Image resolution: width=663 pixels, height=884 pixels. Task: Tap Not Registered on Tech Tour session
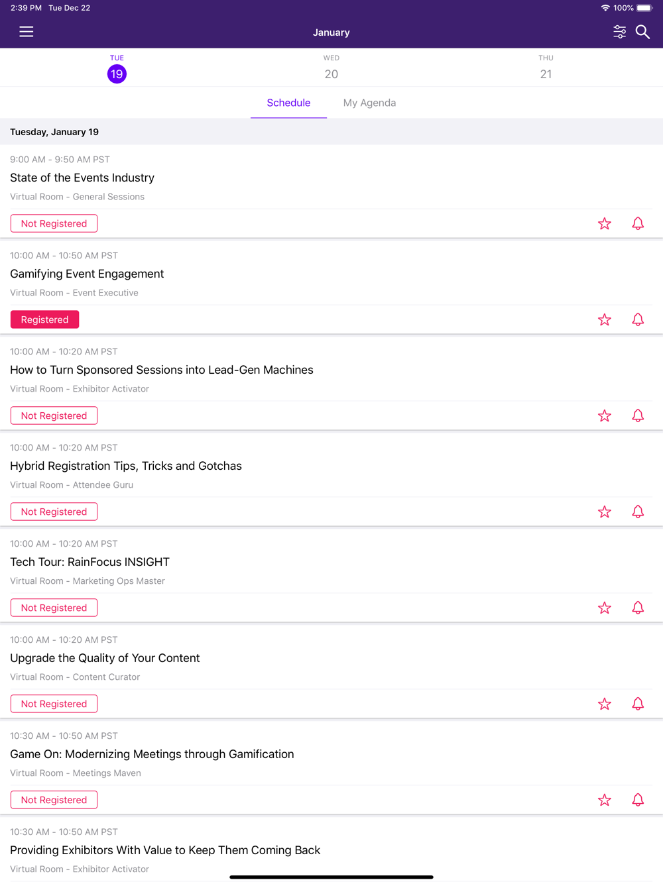click(54, 608)
